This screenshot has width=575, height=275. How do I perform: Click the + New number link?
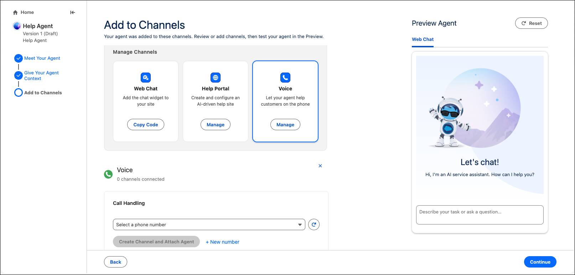pos(223,242)
